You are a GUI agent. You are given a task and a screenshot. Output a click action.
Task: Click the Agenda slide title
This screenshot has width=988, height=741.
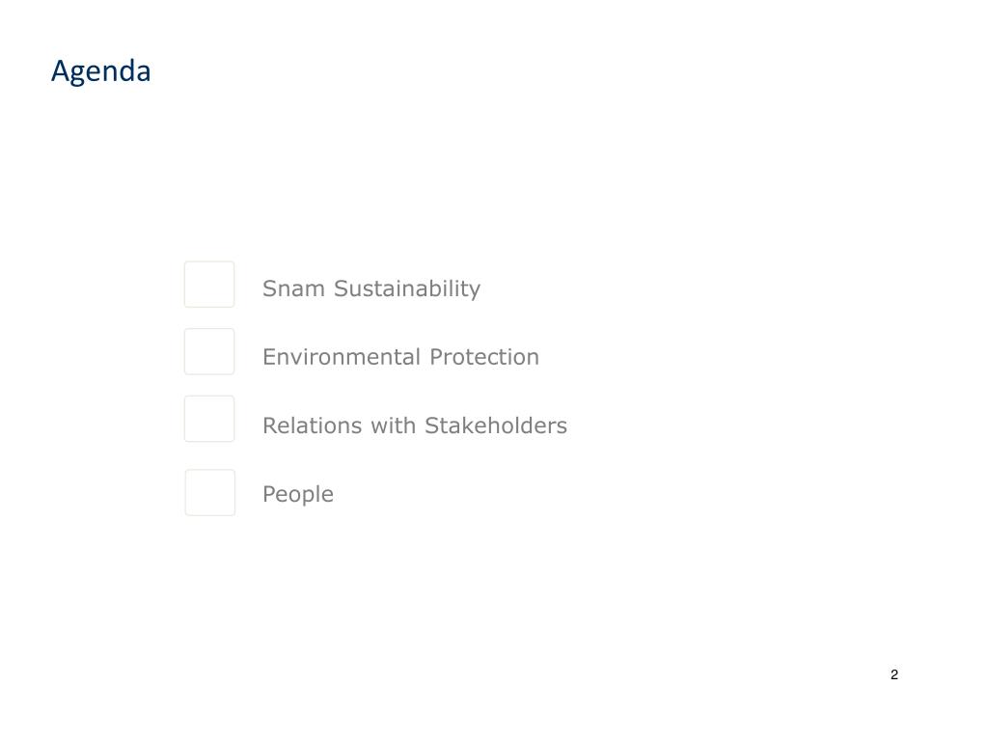click(x=100, y=71)
